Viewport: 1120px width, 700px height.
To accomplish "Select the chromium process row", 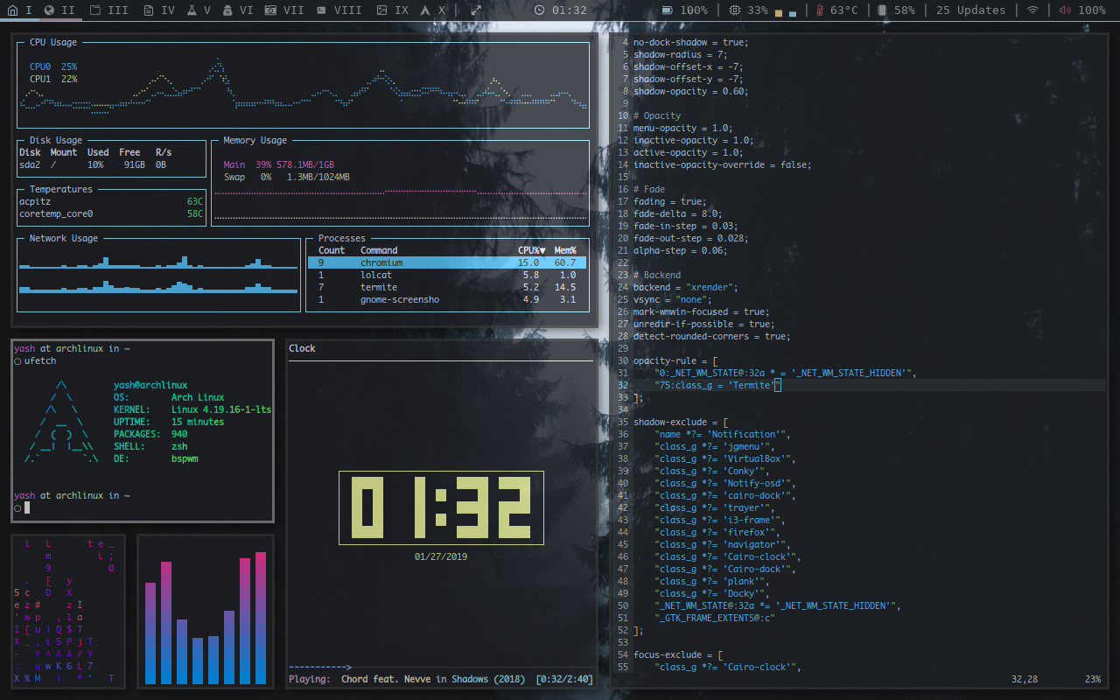I will click(411, 262).
